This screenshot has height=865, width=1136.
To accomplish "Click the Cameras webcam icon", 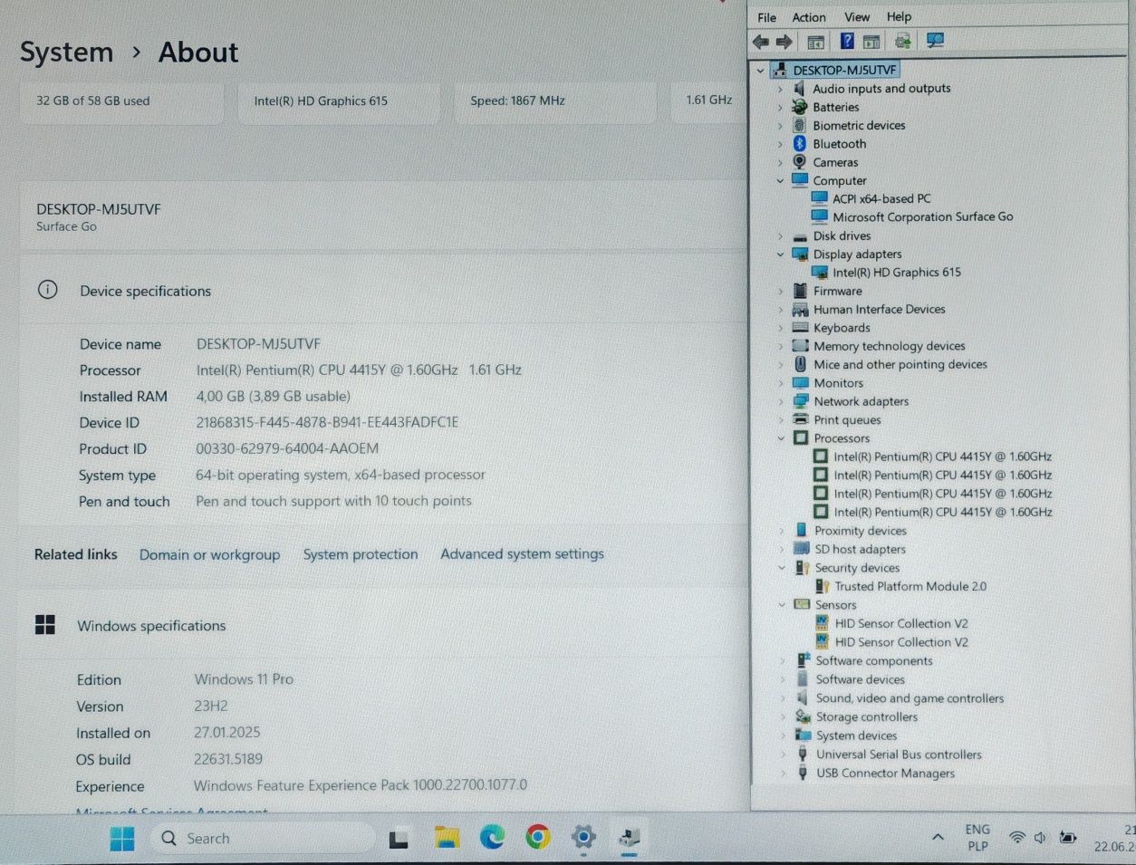I will tap(799, 162).
